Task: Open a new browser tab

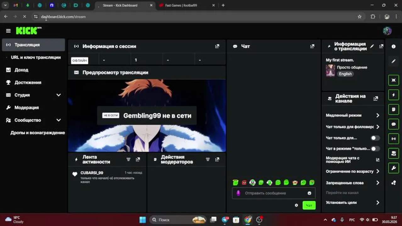Action: click(x=223, y=5)
